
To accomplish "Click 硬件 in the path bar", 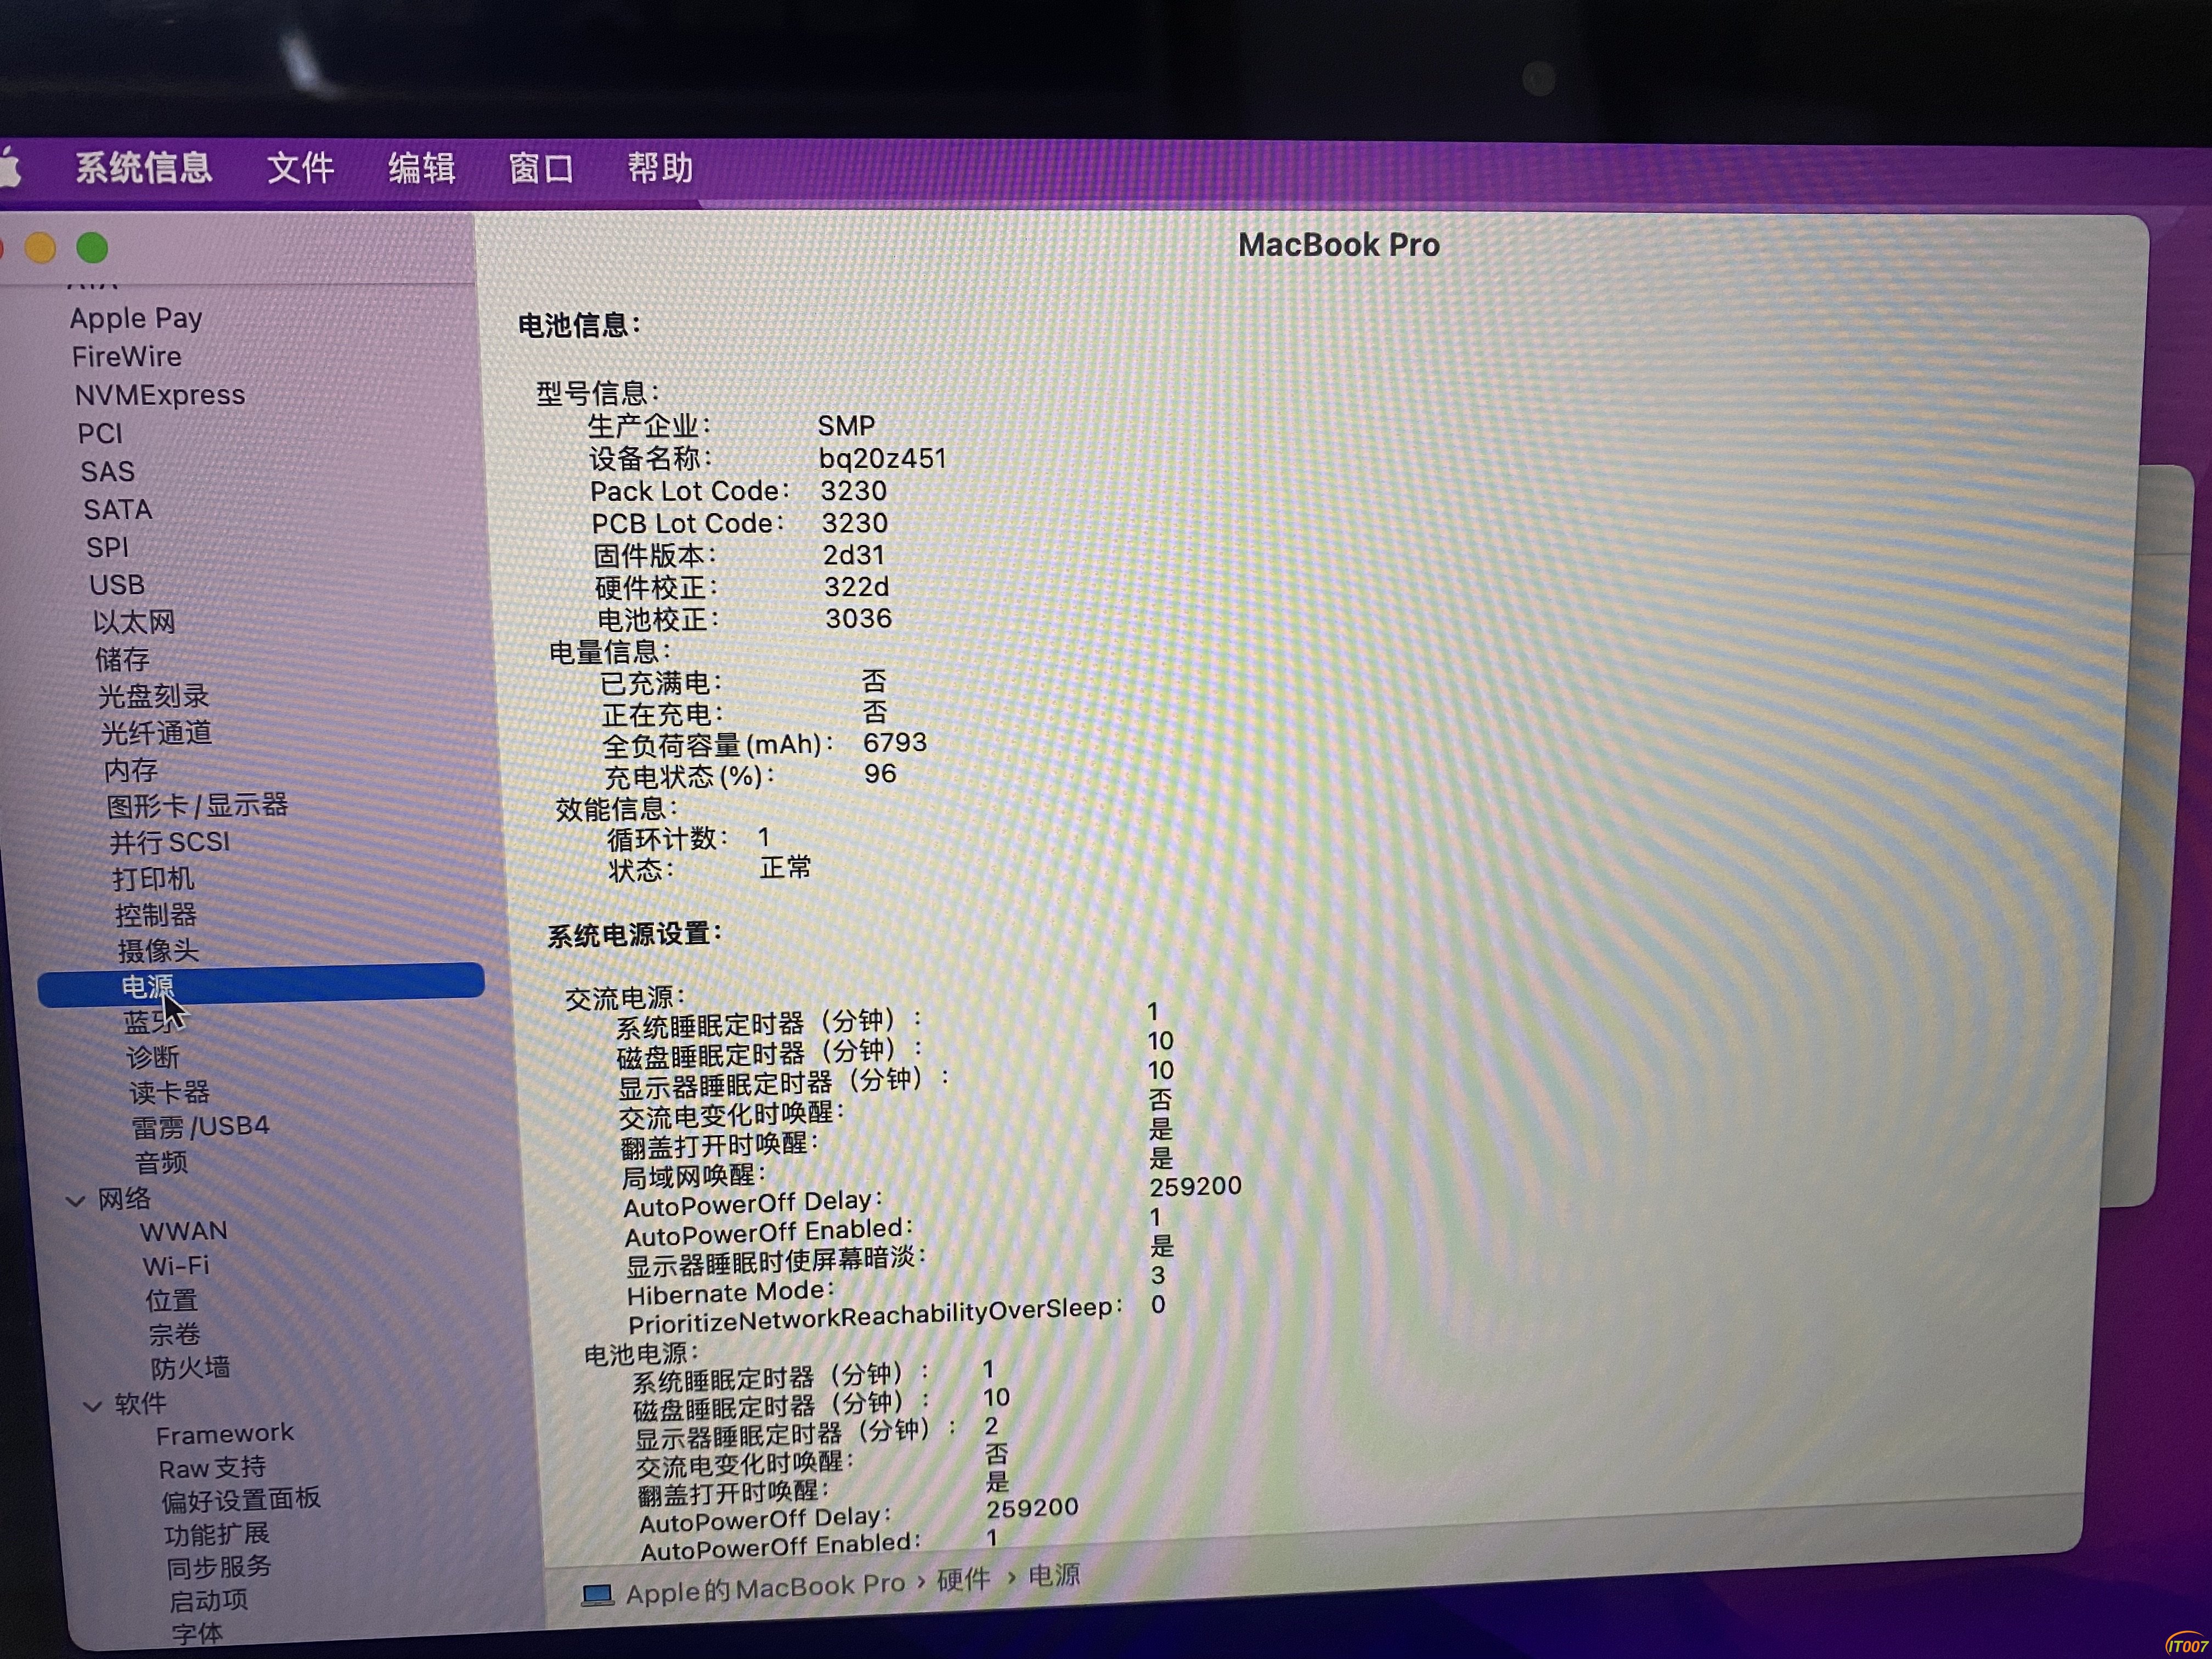I will [x=963, y=1580].
